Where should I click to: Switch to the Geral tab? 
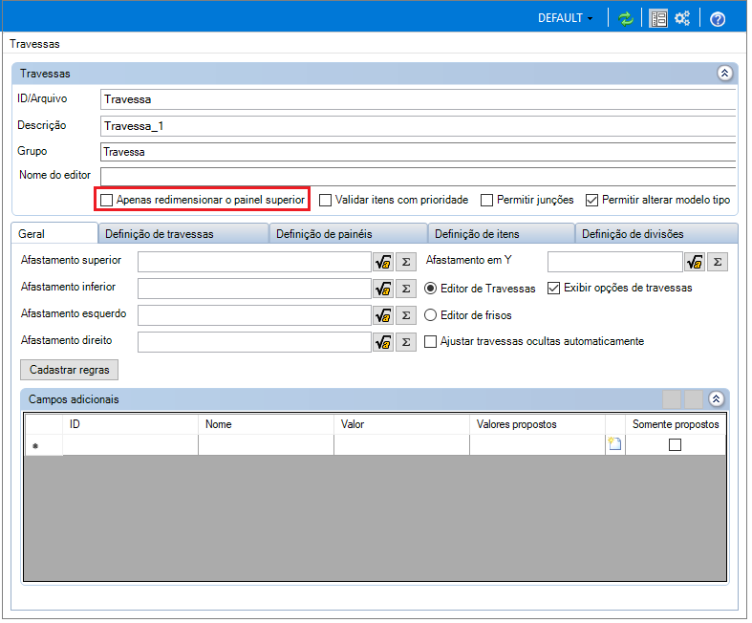[54, 235]
